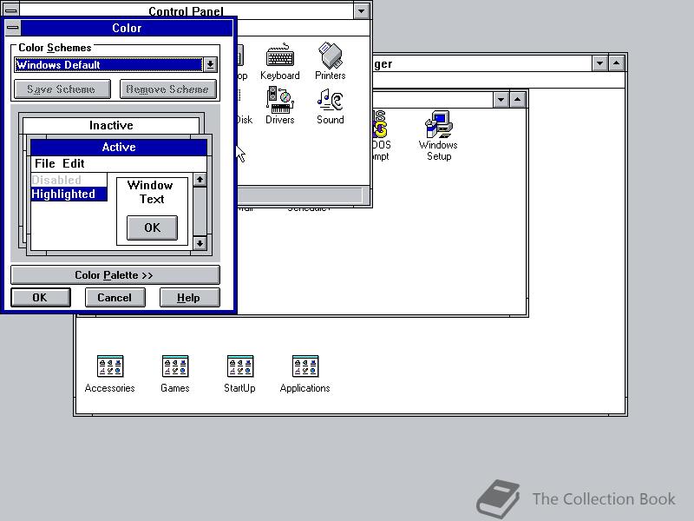Open the Sound icon in Control Panel
This screenshot has width=694, height=521.
(x=331, y=106)
